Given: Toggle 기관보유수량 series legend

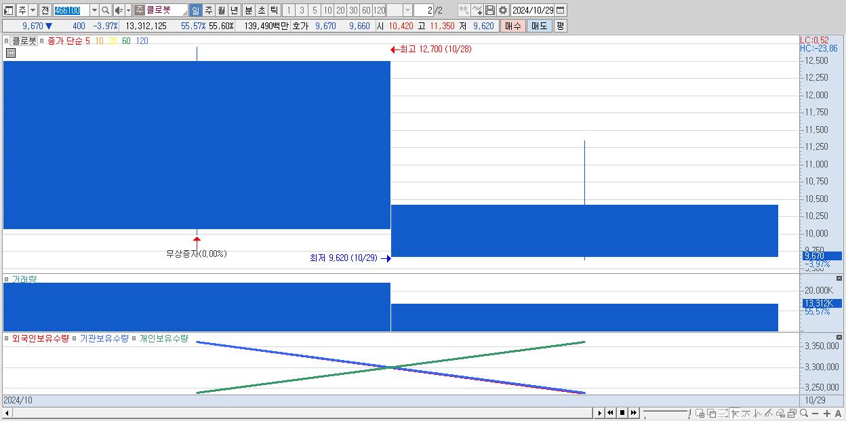Looking at the screenshot, I should [x=104, y=338].
